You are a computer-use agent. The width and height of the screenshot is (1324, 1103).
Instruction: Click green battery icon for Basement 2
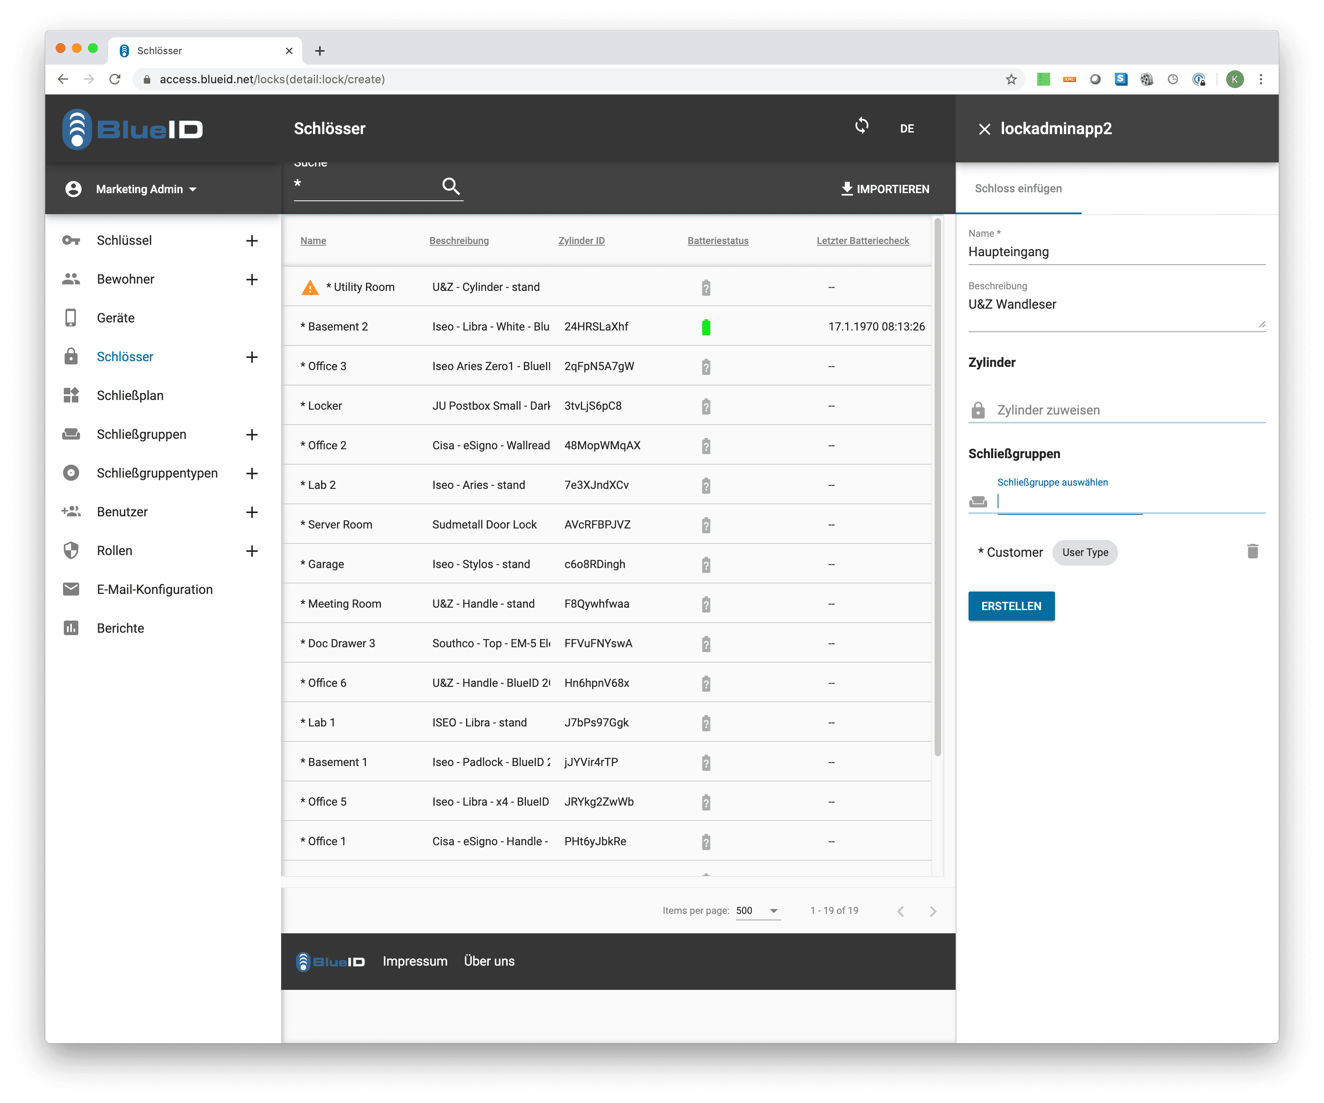click(706, 327)
